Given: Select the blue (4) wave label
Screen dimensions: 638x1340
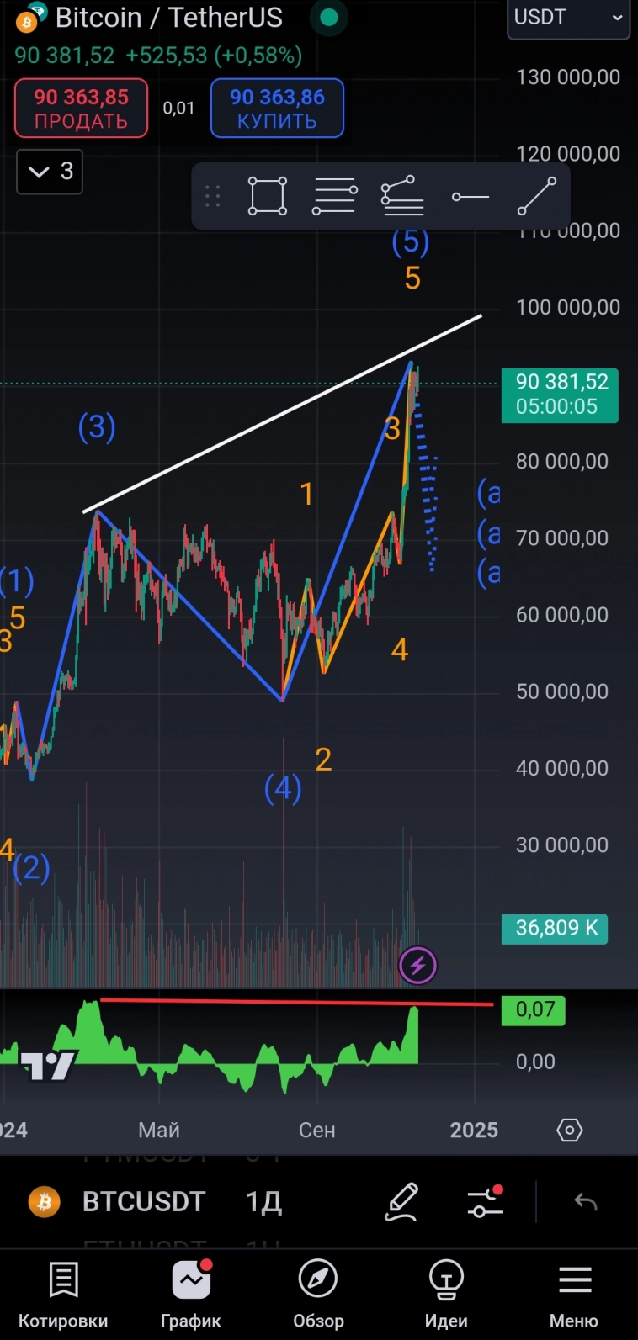Looking at the screenshot, I should pyautogui.click(x=283, y=788).
